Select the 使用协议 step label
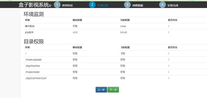The height and width of the screenshot is (100, 207). (x=67, y=5)
